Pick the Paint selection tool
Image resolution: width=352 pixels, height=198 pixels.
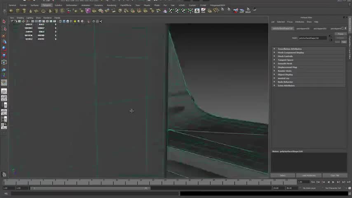(x=4, y=35)
